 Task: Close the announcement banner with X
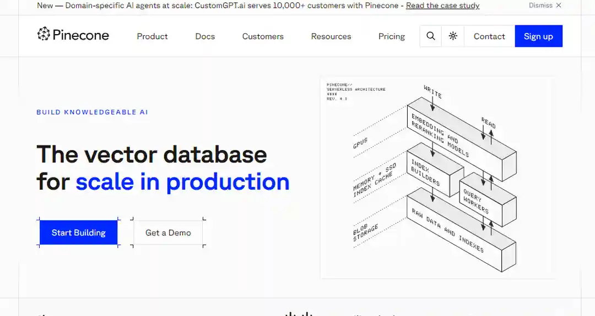tap(559, 5)
